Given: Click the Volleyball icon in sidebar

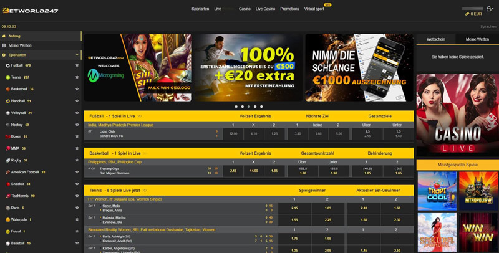Looking at the screenshot, I should (7, 113).
